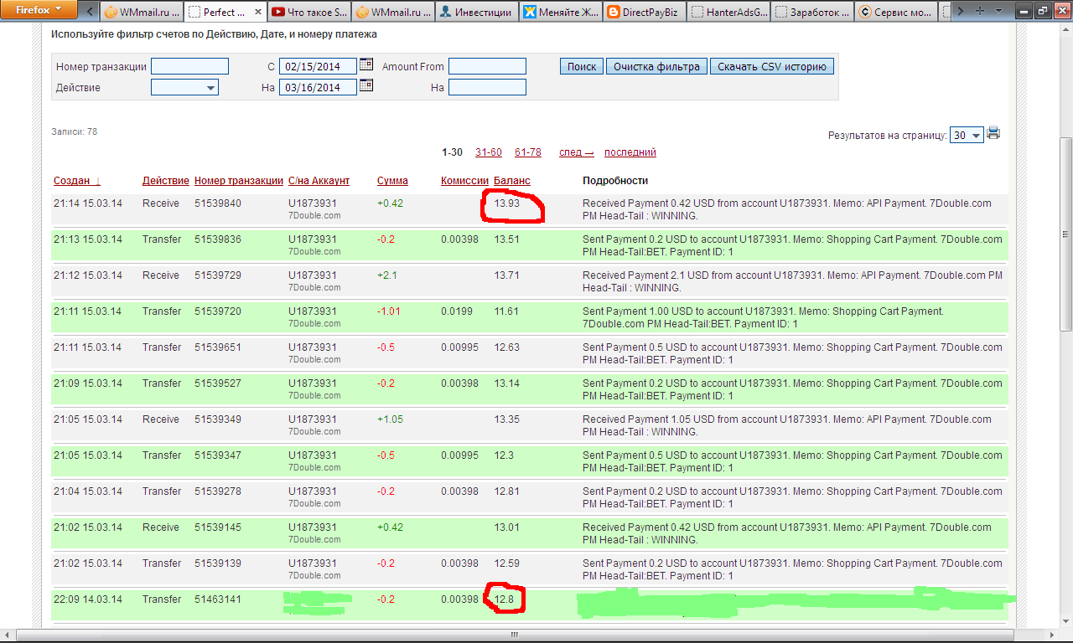The image size is (1073, 643).
Task: Focus the Номер транзакции input field
Action: [189, 66]
